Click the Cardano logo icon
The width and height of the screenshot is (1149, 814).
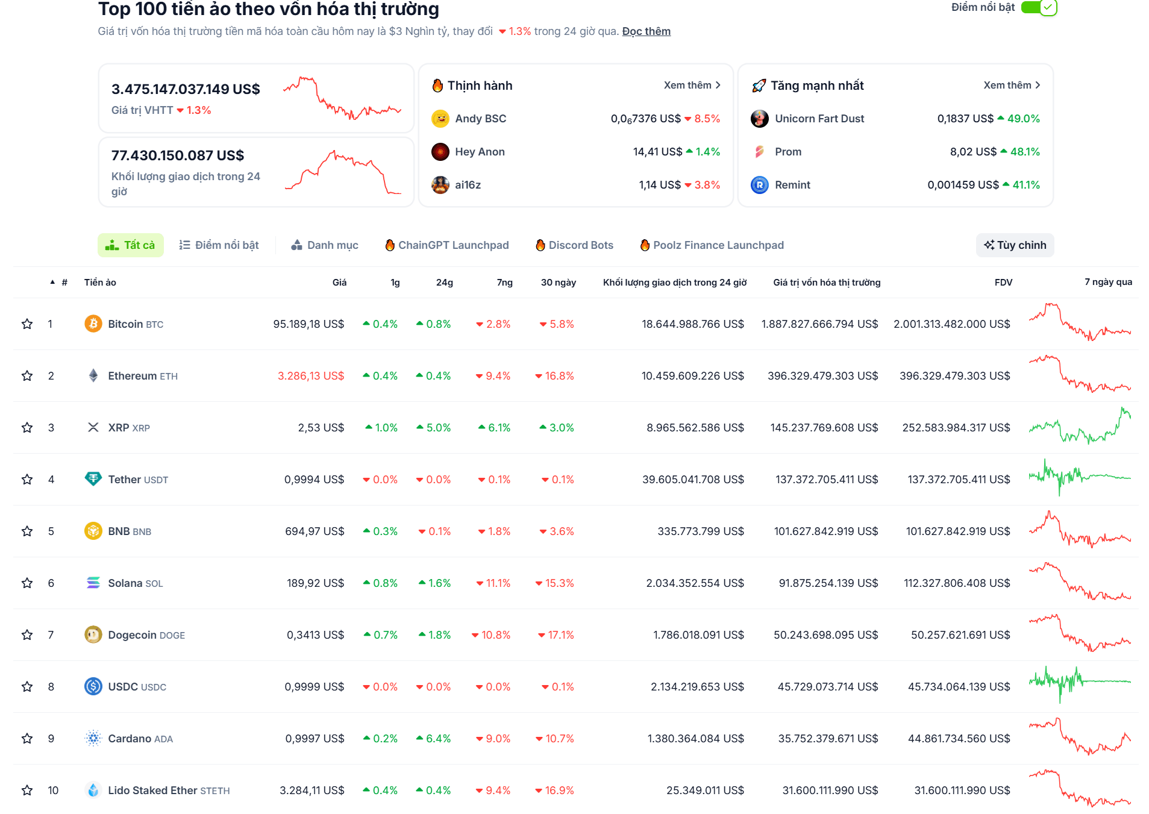pos(93,738)
